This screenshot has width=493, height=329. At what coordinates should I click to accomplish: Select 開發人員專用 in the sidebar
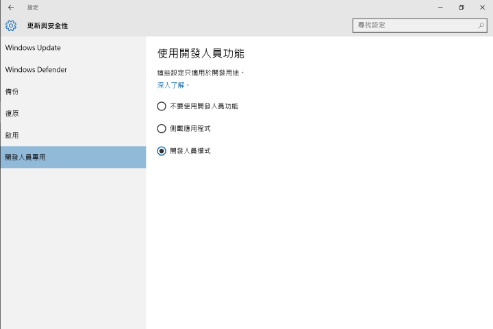pyautogui.click(x=73, y=157)
